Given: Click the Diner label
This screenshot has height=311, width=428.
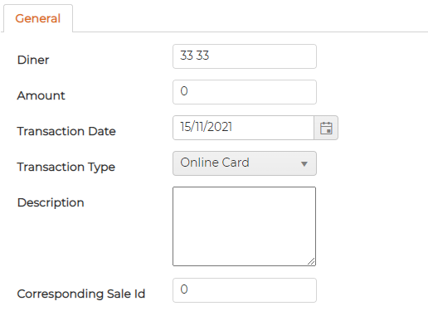Looking at the screenshot, I should coord(33,60).
